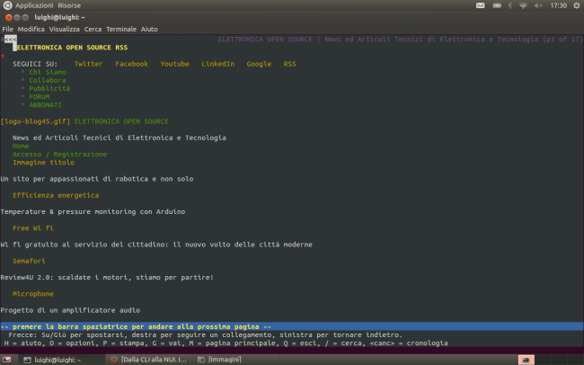
Task: Open the File menu of the terminal
Action: point(7,29)
